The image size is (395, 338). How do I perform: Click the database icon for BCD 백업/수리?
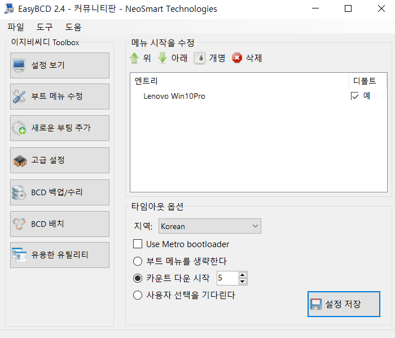pos(19,192)
